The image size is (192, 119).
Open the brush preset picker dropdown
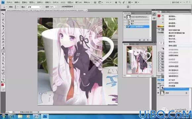pyautogui.click(x=18, y=7)
